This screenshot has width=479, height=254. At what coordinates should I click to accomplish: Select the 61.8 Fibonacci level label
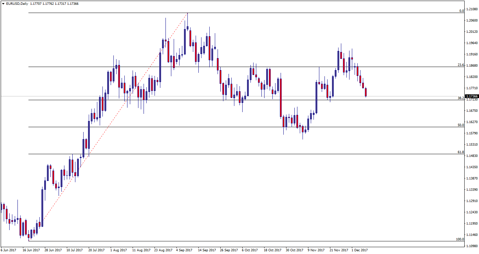coord(460,152)
